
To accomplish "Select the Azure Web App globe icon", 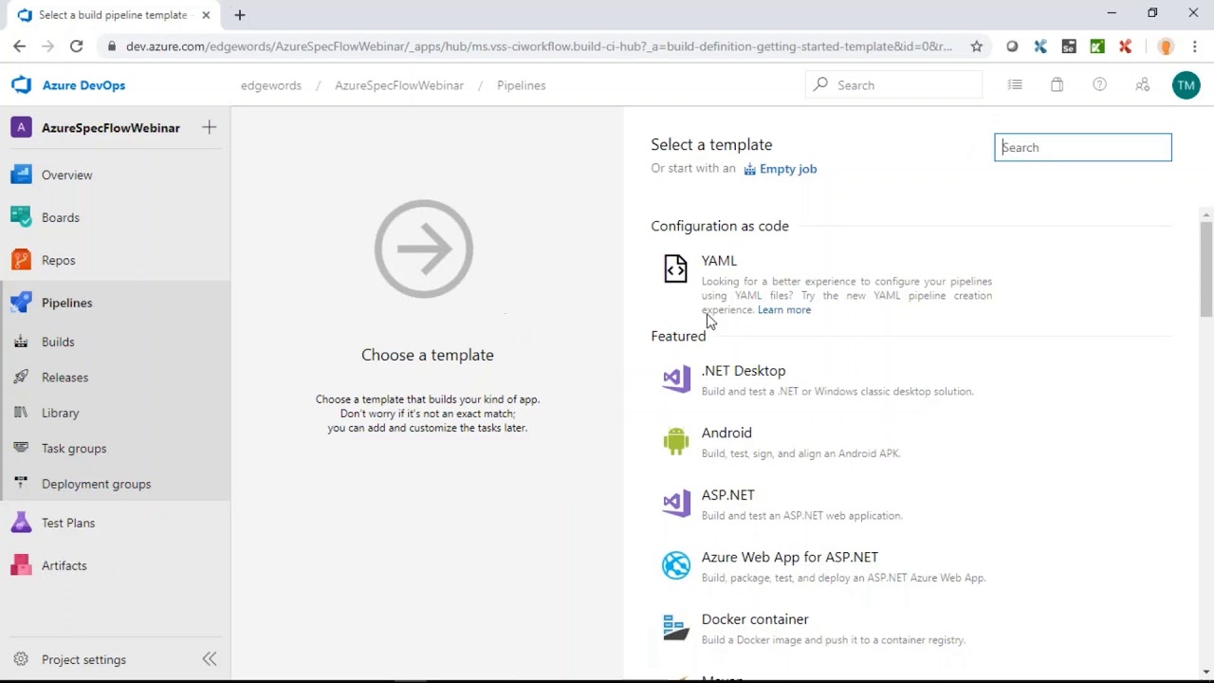I will tap(676, 565).
